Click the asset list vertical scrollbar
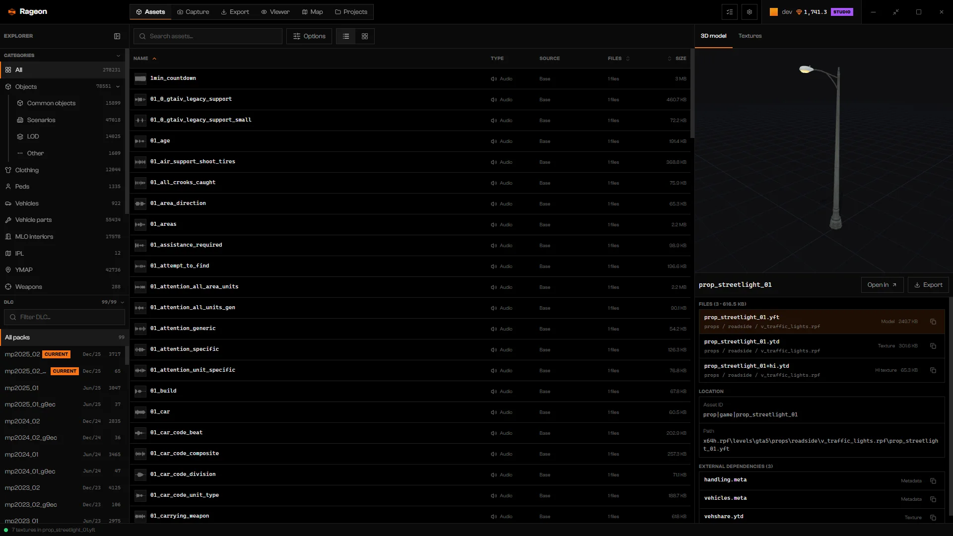953x536 pixels. pos(692,93)
